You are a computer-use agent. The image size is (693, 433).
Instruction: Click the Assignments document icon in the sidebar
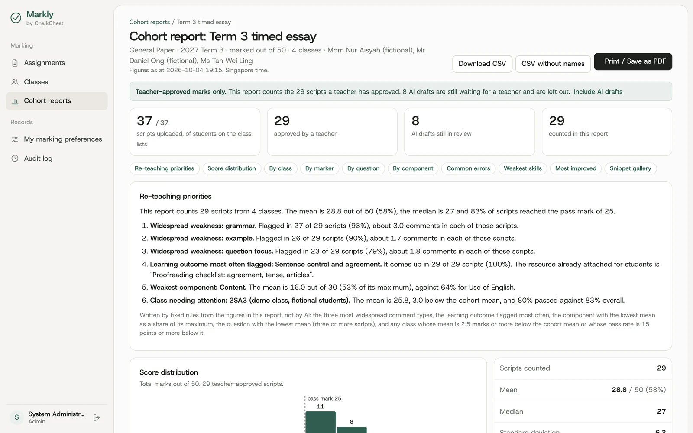15,63
